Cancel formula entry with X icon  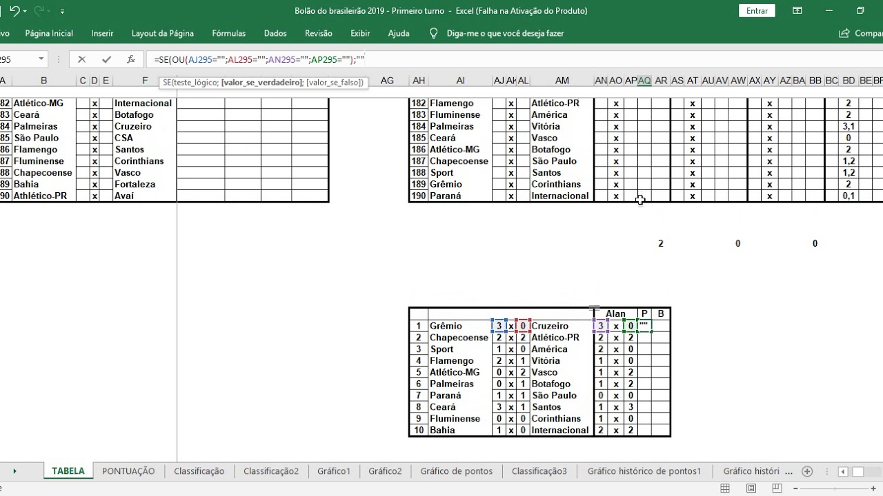click(x=81, y=60)
